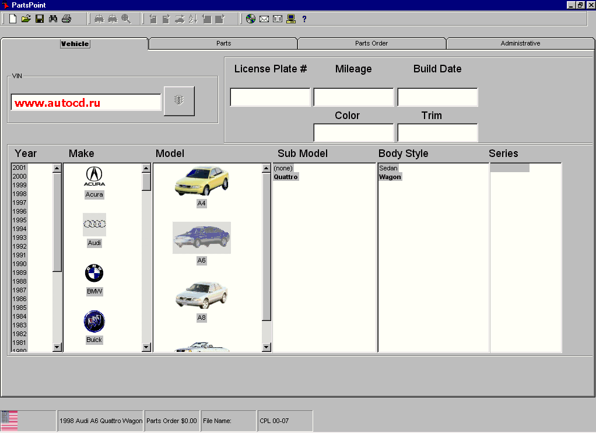Open the Parts Order tab
This screenshot has width=596, height=433.
(x=371, y=43)
